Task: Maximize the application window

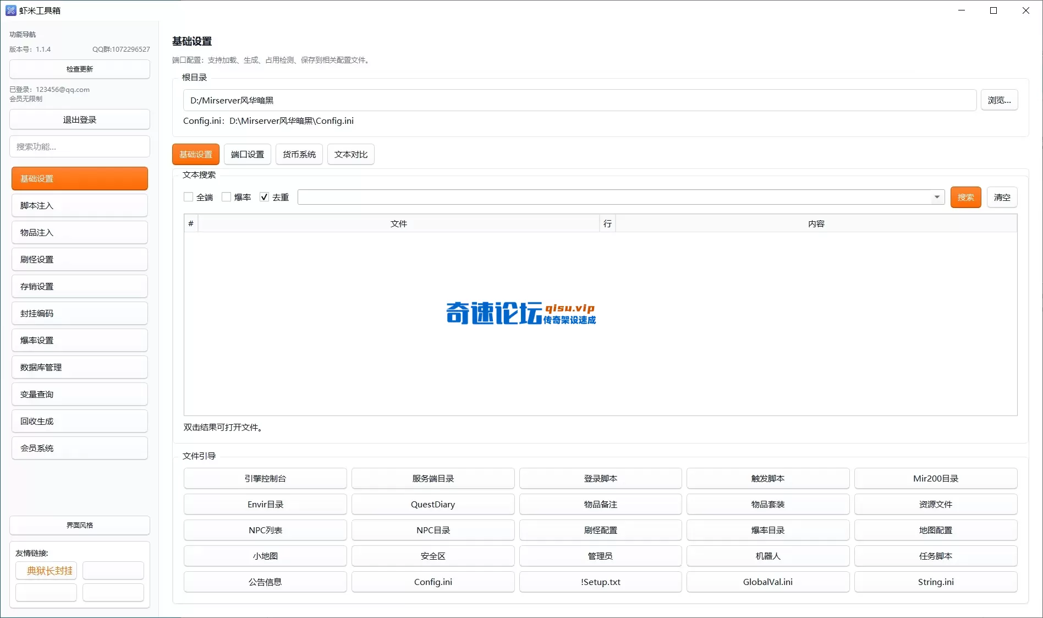Action: [x=993, y=10]
